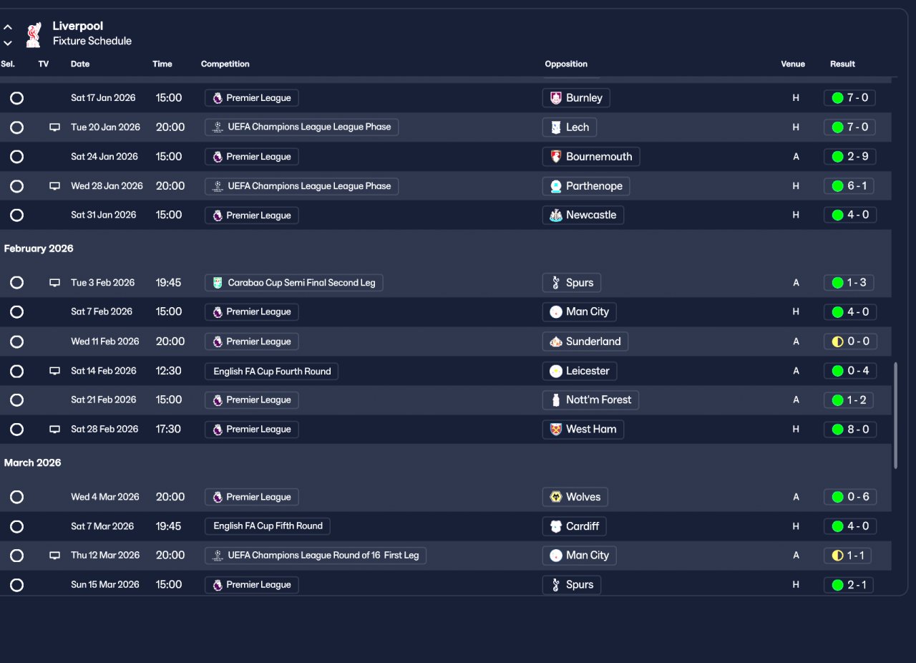Sort fixtures by the Time column header
Screen dimensions: 916x663
tap(162, 64)
